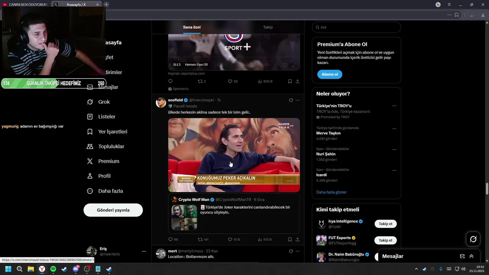The width and height of the screenshot is (489, 275).
Task: Switch to the Takip tab
Action: point(268,27)
